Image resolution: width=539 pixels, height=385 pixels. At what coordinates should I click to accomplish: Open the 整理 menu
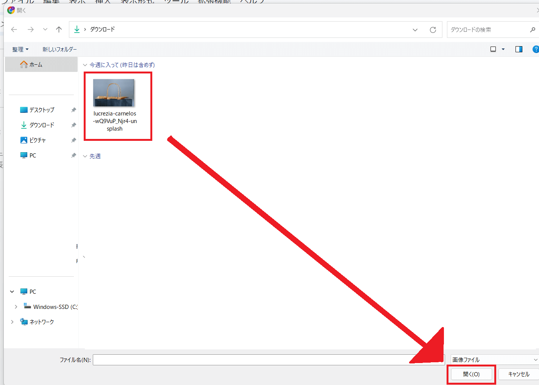pyautogui.click(x=20, y=50)
